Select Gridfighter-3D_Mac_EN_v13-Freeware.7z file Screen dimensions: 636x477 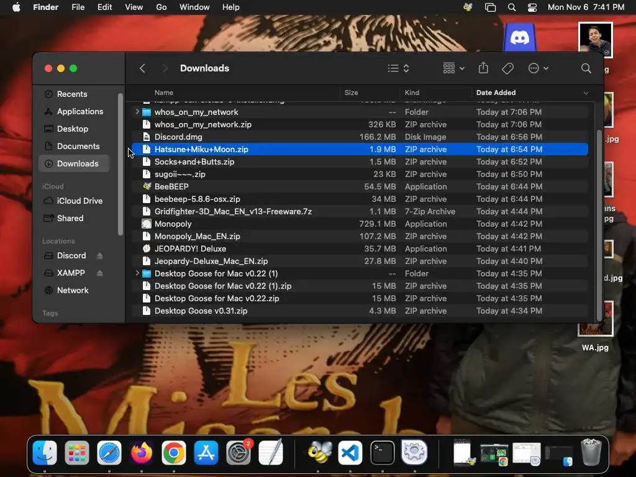click(x=360, y=212)
